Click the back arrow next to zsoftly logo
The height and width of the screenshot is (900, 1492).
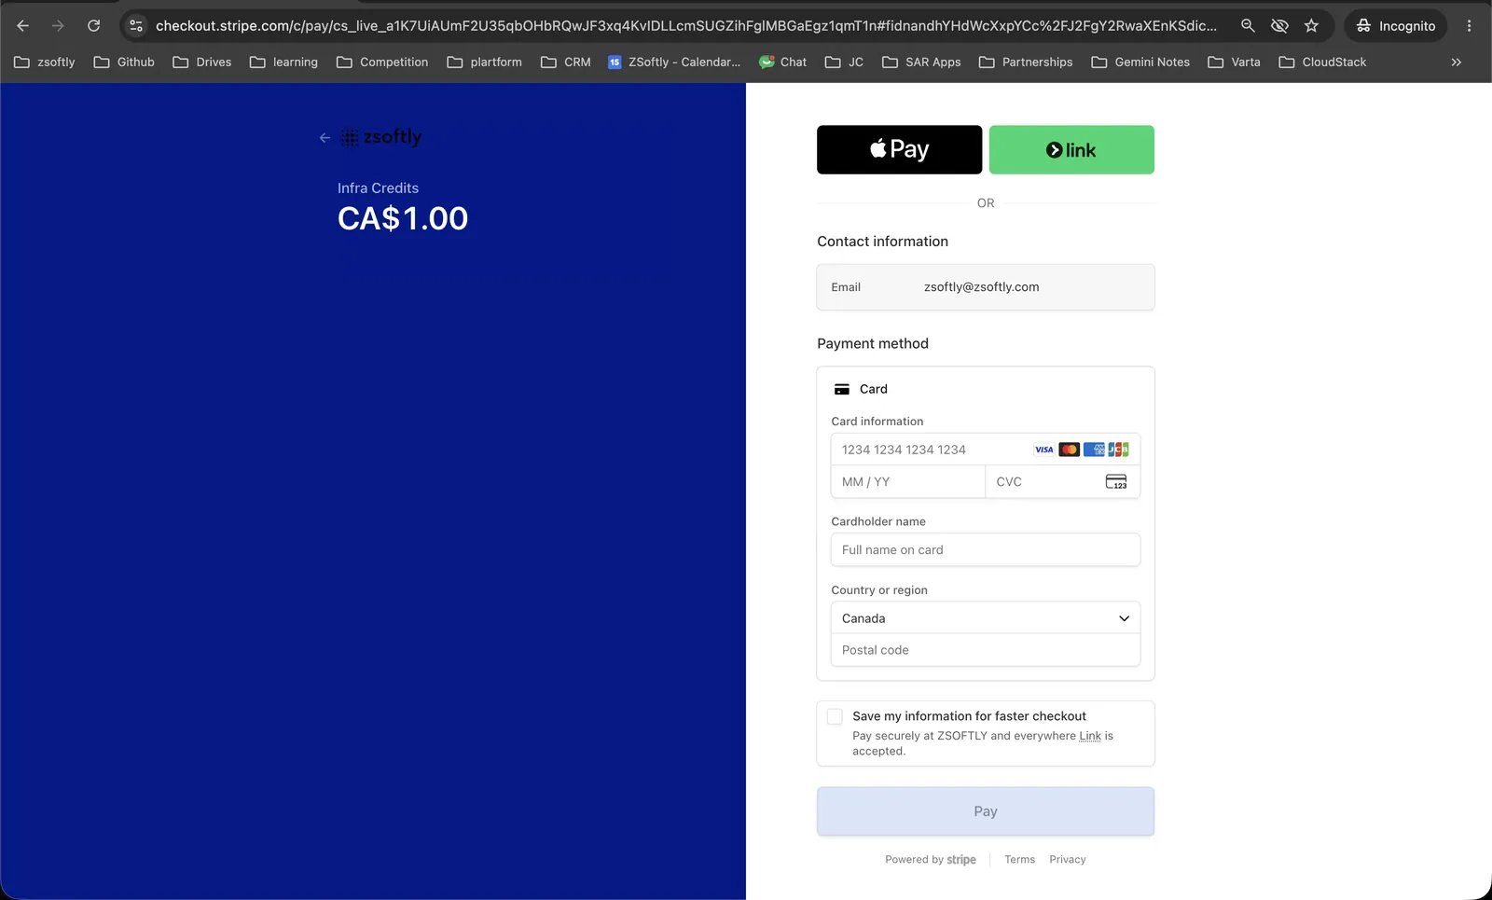point(325,138)
